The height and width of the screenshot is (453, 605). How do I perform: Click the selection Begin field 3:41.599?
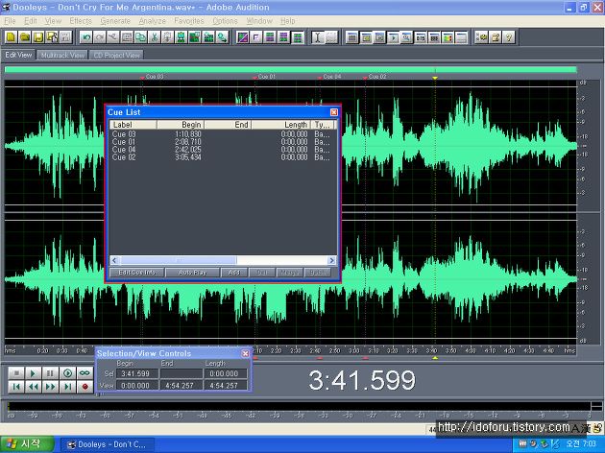point(137,373)
